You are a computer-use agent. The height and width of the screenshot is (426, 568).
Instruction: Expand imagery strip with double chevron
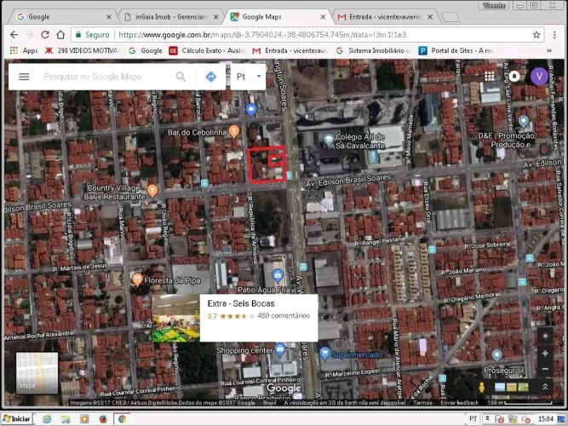pos(545,387)
